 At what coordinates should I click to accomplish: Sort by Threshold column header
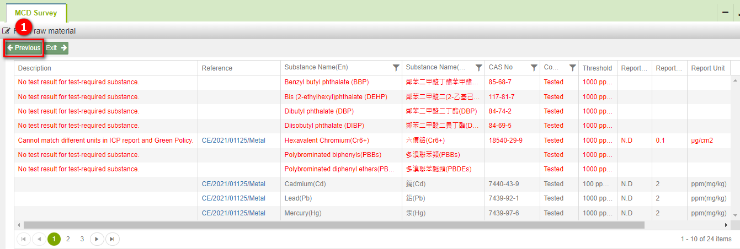[597, 68]
